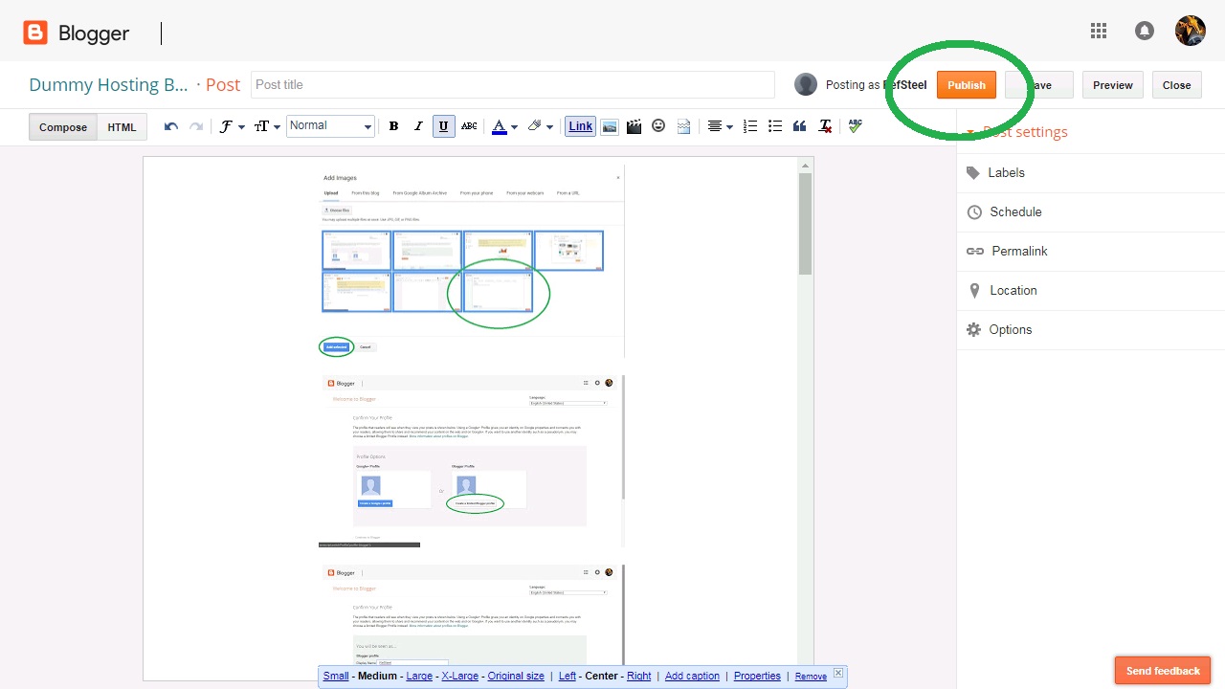The width and height of the screenshot is (1225, 689).
Task: Open the account profile avatar
Action: [x=1191, y=31]
